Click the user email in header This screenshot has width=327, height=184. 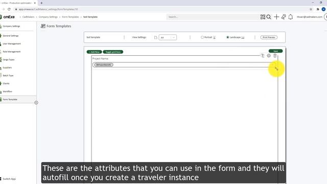pyautogui.click(x=310, y=17)
